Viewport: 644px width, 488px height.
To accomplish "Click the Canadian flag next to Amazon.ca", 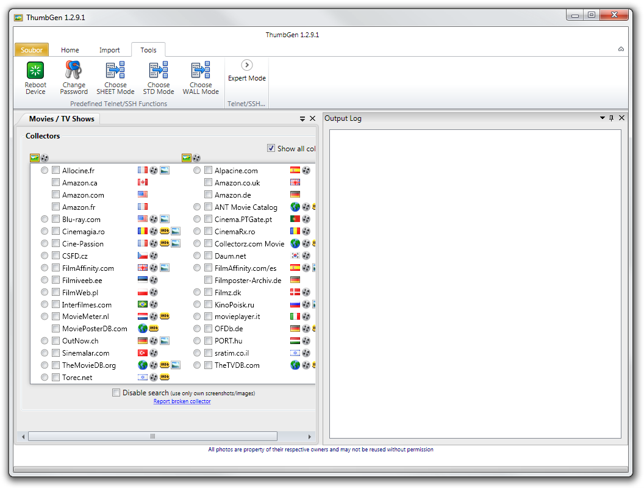I will 143,182.
